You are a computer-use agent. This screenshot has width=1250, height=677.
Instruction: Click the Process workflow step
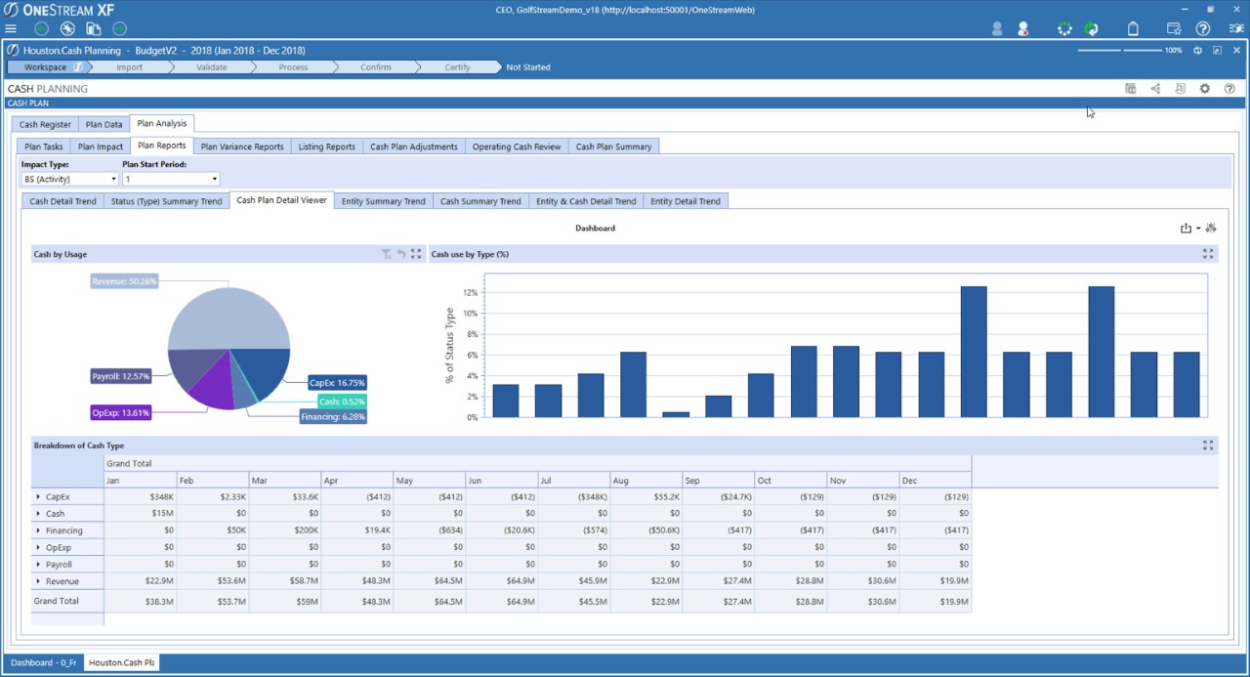tap(293, 67)
